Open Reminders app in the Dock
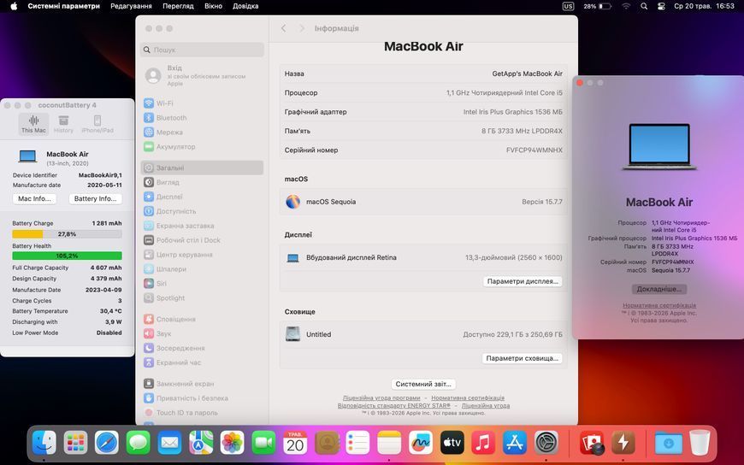744x465 pixels. coord(357,442)
